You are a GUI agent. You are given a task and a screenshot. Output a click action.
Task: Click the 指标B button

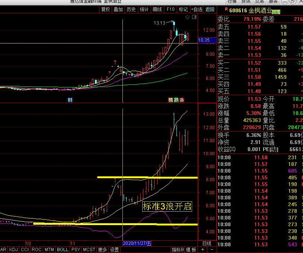(178, 250)
